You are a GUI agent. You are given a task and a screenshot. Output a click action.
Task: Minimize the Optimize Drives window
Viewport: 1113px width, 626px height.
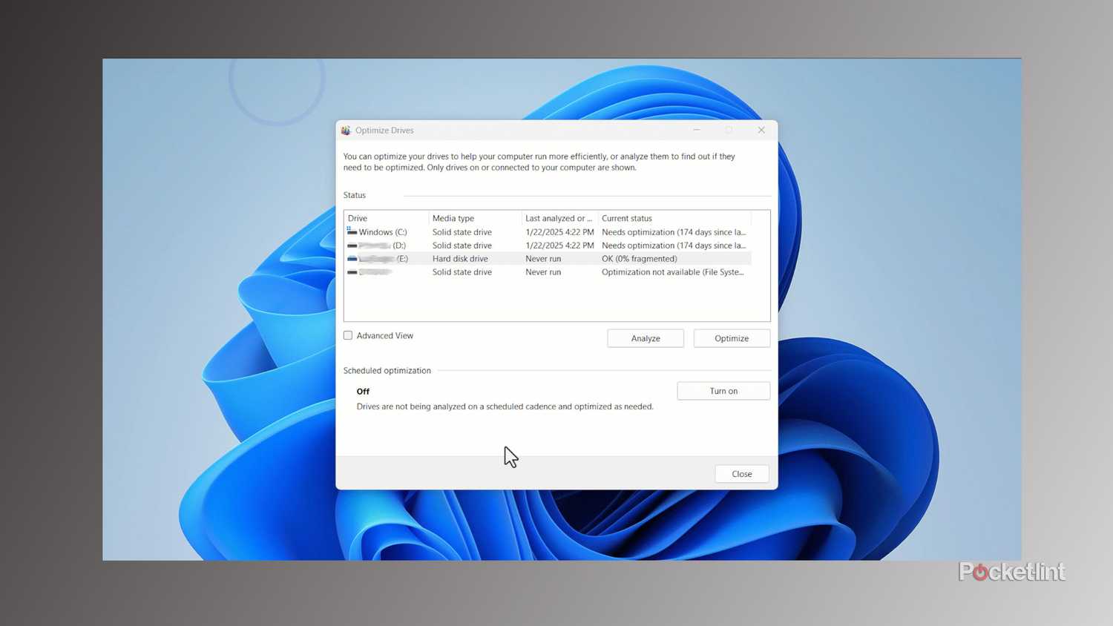tap(697, 131)
